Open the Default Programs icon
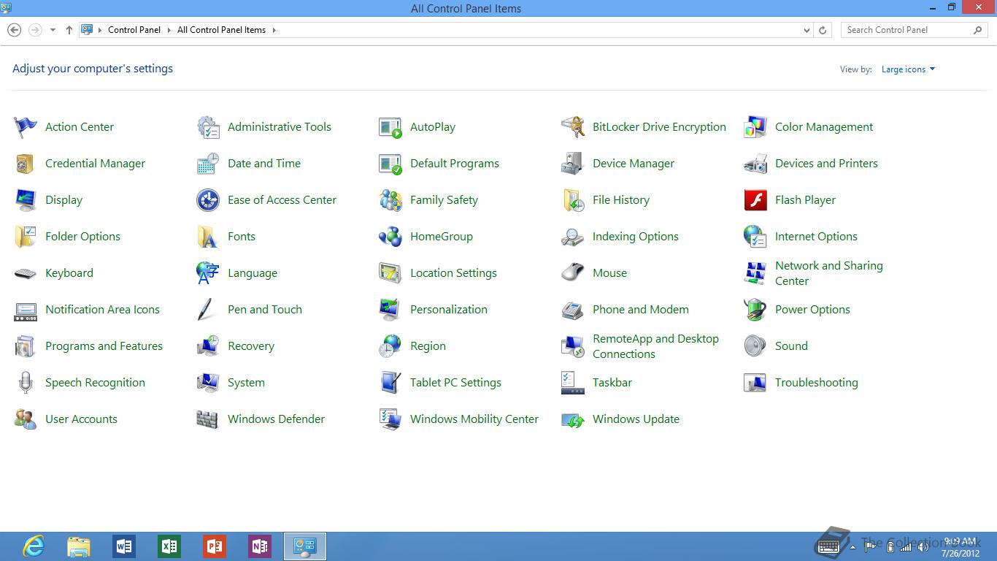 point(390,164)
